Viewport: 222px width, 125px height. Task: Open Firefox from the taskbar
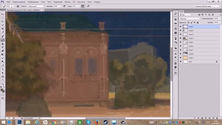[x=97, y=122]
